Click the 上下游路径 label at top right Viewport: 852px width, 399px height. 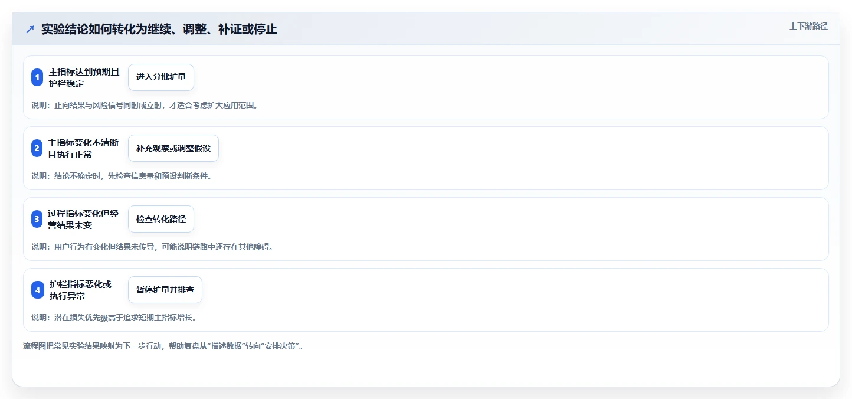pos(809,26)
